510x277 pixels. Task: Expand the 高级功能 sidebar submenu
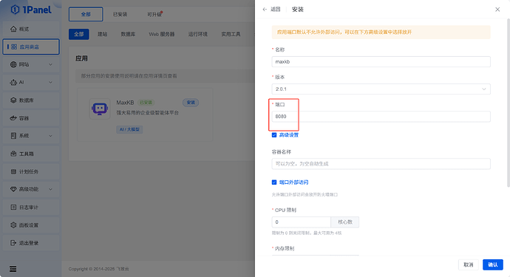50,189
